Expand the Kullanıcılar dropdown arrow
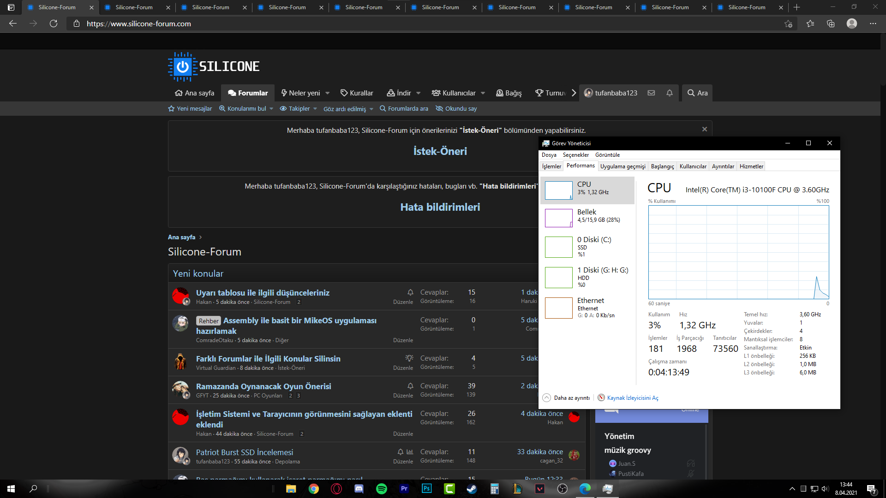The width and height of the screenshot is (886, 498). tap(483, 93)
